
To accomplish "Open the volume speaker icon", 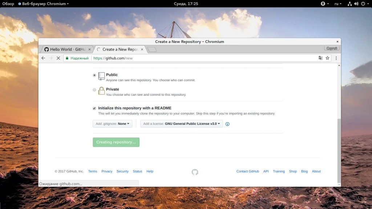I will (356, 4).
